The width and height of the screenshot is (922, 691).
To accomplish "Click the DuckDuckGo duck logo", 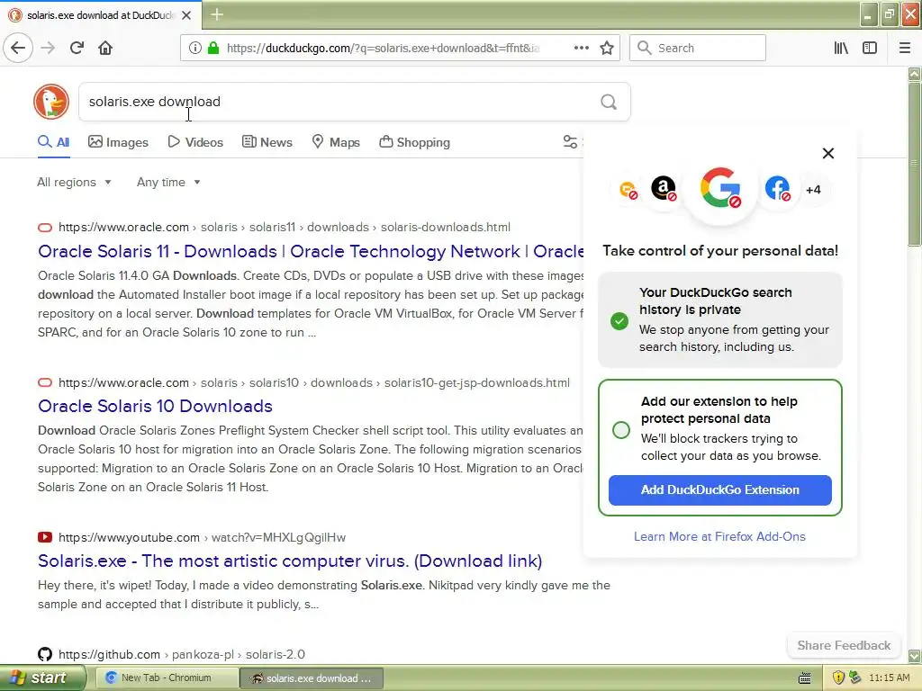I will pyautogui.click(x=51, y=102).
